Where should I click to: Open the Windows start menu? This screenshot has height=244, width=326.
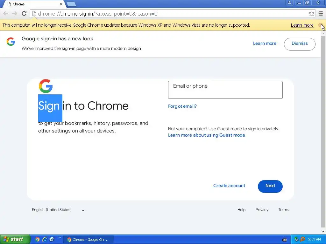coord(15,239)
